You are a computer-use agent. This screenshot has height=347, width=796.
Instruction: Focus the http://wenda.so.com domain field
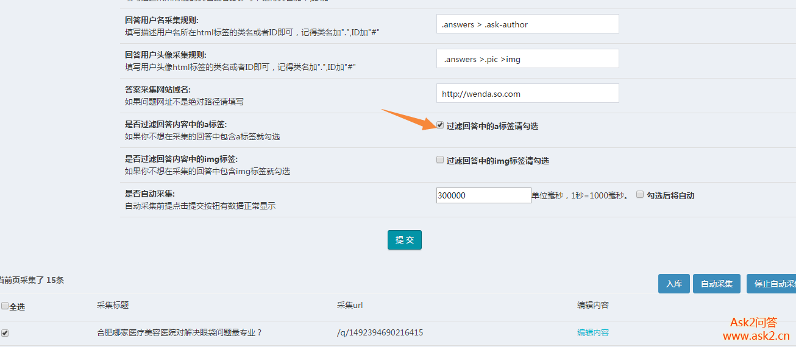527,94
